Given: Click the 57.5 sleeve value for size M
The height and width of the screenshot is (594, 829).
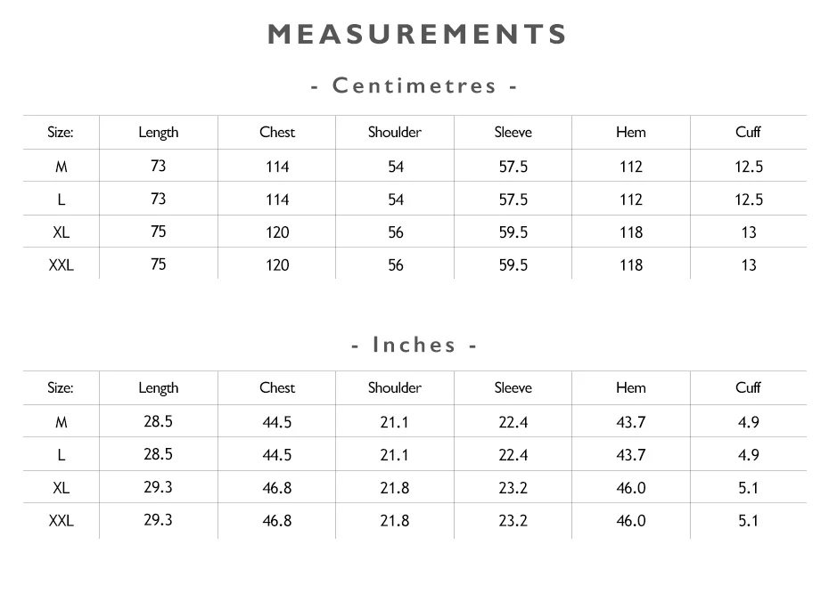Looking at the screenshot, I should tap(513, 167).
